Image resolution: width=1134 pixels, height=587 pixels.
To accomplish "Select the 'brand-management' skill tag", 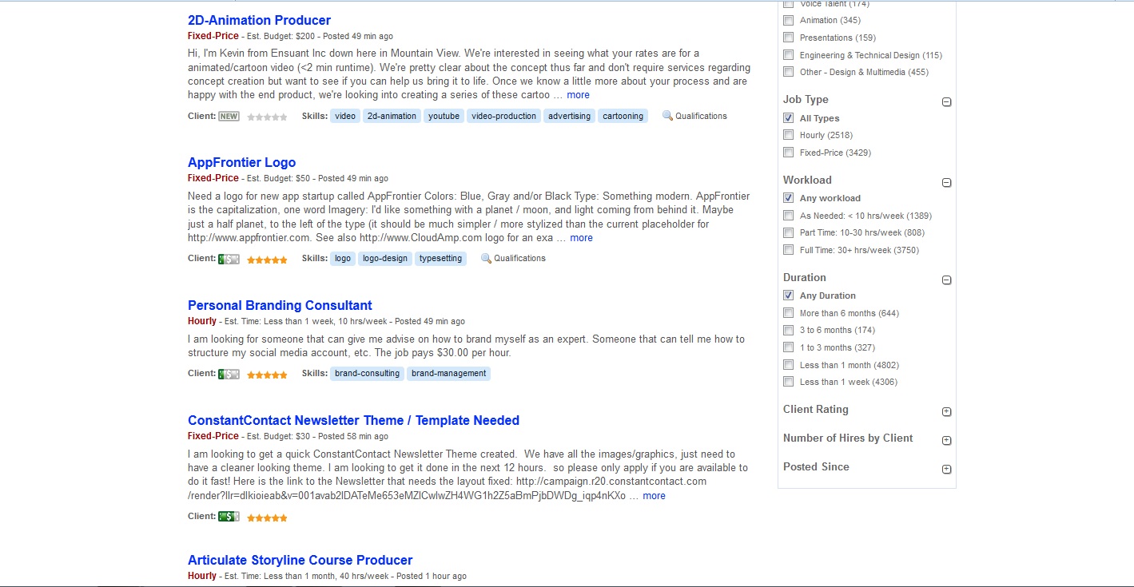I will (449, 374).
